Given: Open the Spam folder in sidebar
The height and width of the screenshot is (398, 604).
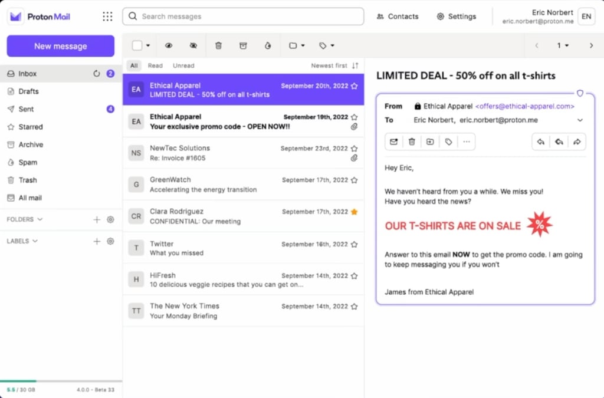Looking at the screenshot, I should click(x=28, y=162).
